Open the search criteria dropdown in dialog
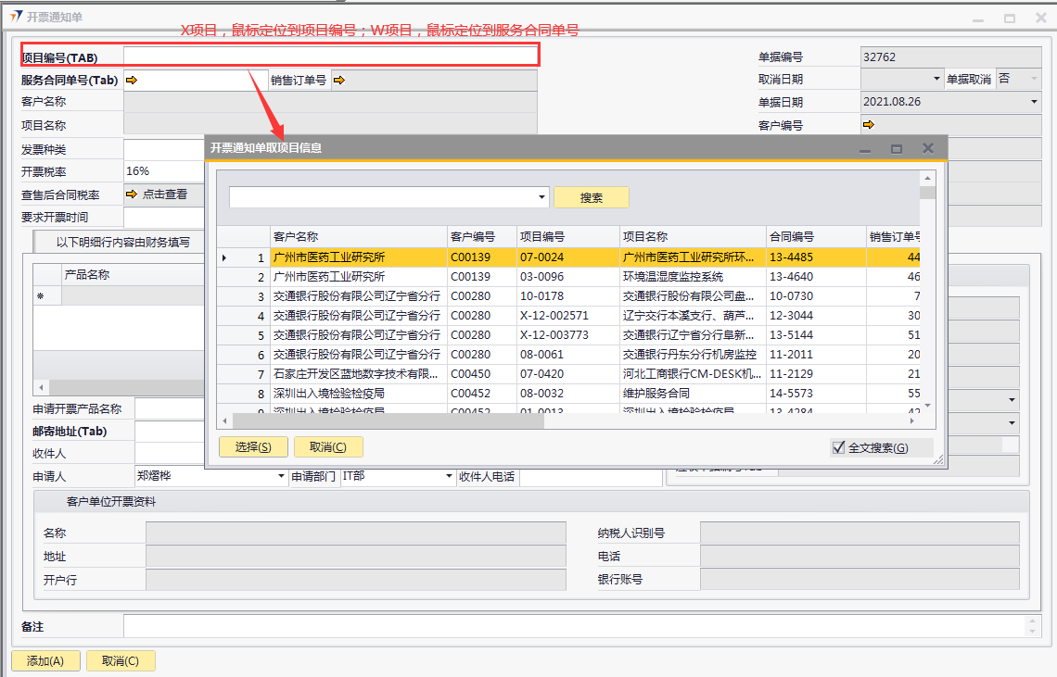 (542, 197)
